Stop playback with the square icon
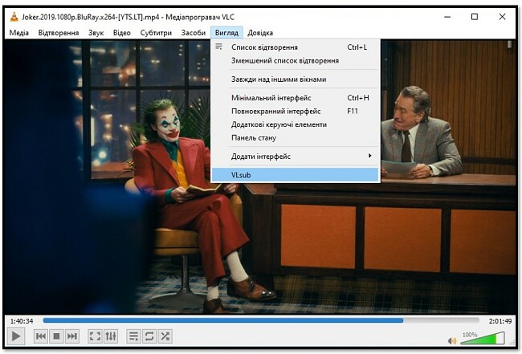522x354 pixels. [x=56, y=336]
